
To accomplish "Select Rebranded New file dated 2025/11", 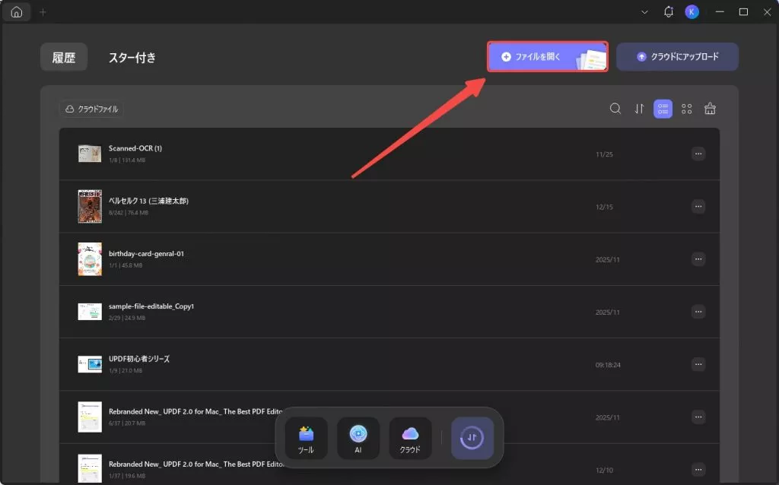I will [196, 411].
